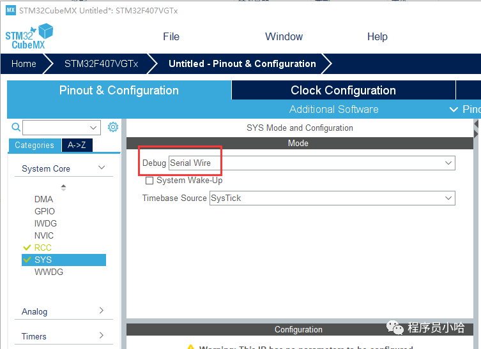Open the peripheral search combo box dropdown
The width and height of the screenshot is (481, 349).
[94, 128]
